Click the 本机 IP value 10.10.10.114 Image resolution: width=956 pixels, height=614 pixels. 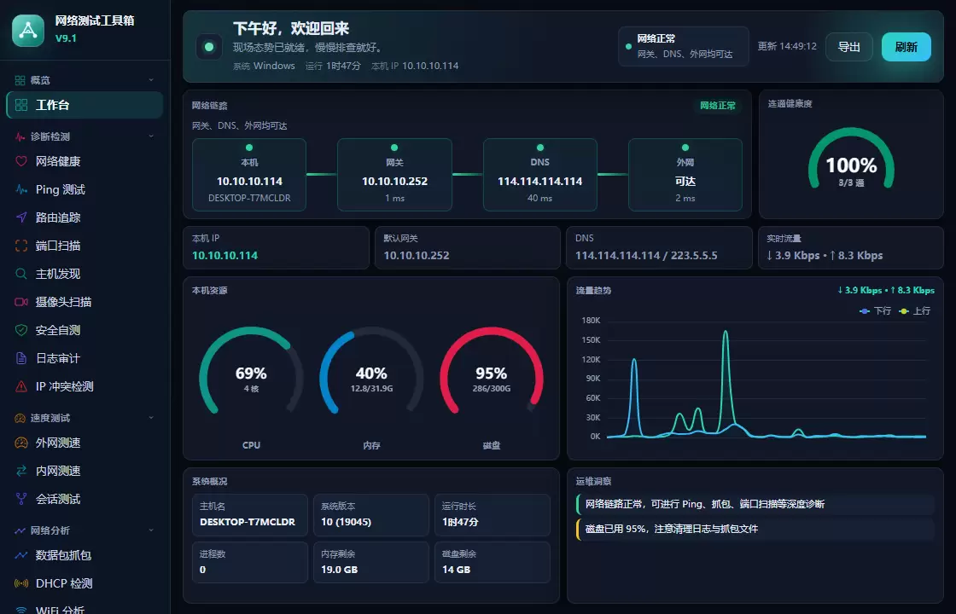pyautogui.click(x=225, y=255)
